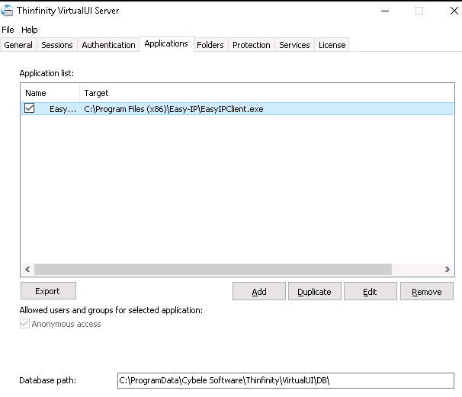462x397 pixels.
Task: Switch to the General tab
Action: (18, 45)
